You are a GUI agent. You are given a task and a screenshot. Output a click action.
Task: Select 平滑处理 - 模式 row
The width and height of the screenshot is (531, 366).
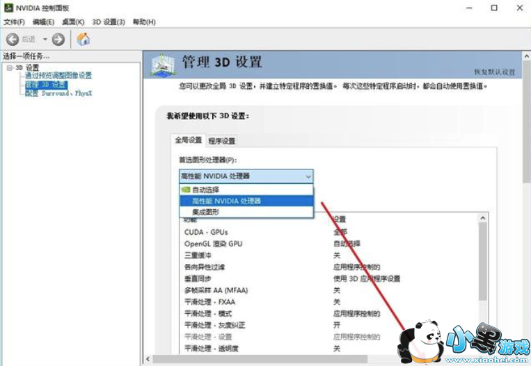pyautogui.click(x=328, y=314)
